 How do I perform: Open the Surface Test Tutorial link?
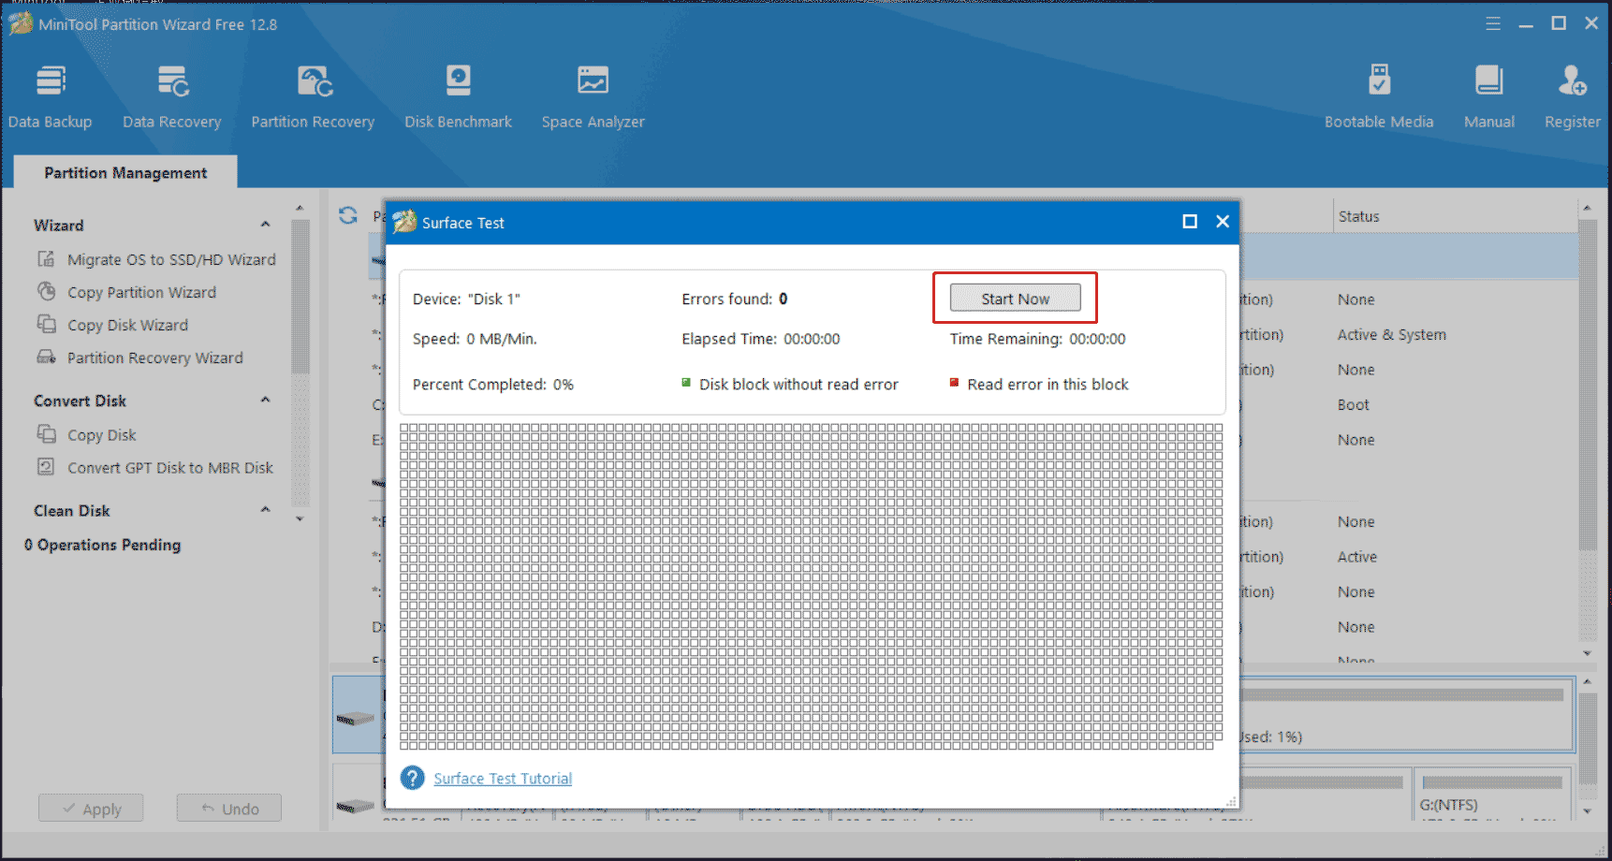pos(503,779)
